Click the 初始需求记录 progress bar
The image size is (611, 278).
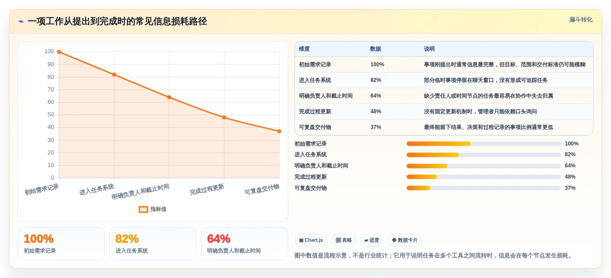click(484, 144)
